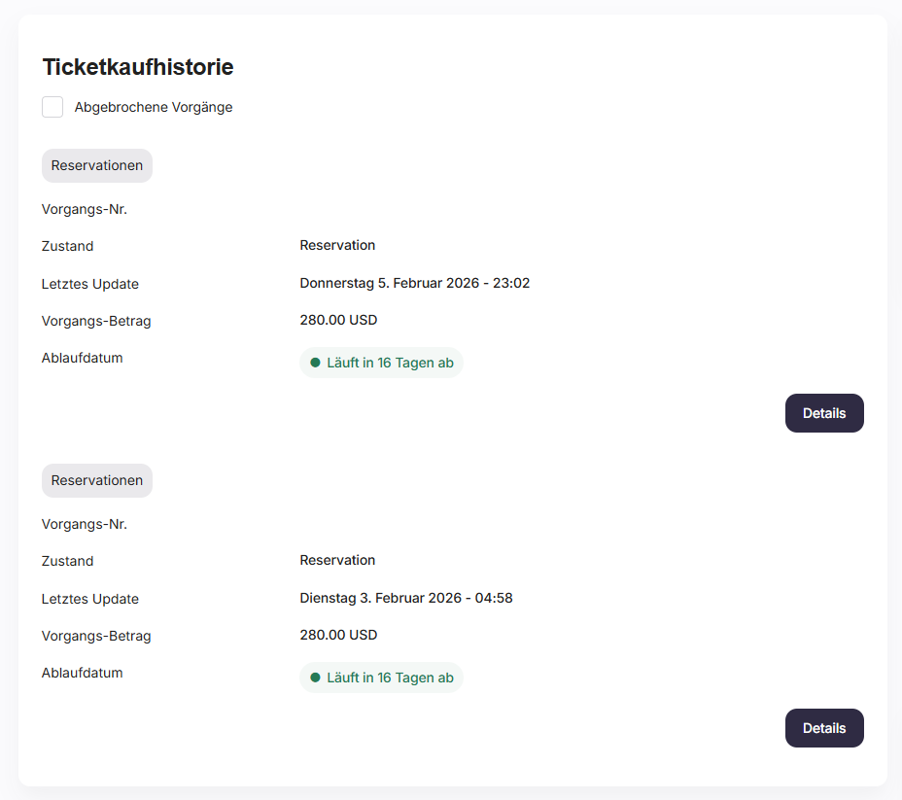Click the "Abgebrochene Vorgänge" label text
This screenshot has width=902, height=800.
coord(154,107)
